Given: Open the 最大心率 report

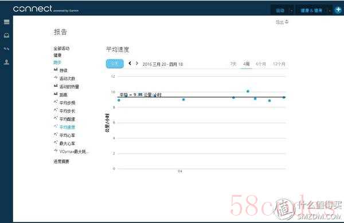Looking at the screenshot, I should 67,144.
